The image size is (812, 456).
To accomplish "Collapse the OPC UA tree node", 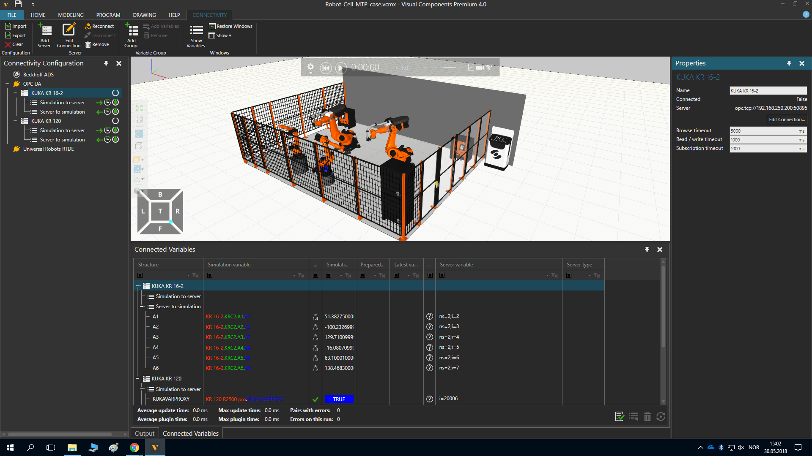I will pos(7,84).
